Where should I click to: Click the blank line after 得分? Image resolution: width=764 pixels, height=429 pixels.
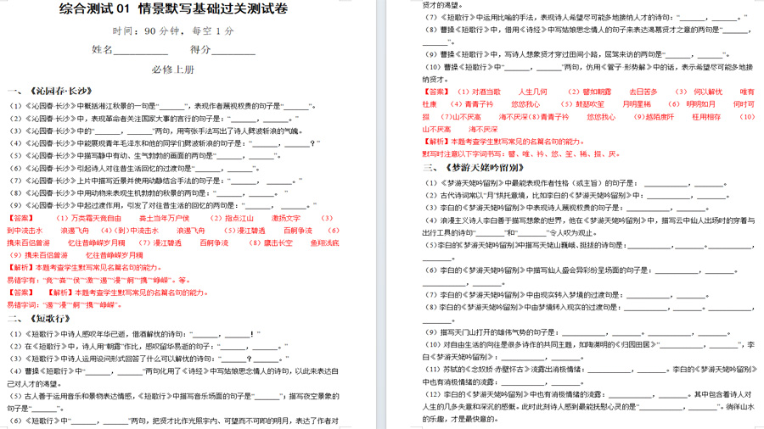tap(233, 50)
